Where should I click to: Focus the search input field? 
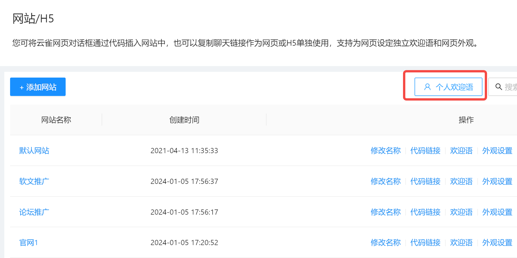[510, 87]
